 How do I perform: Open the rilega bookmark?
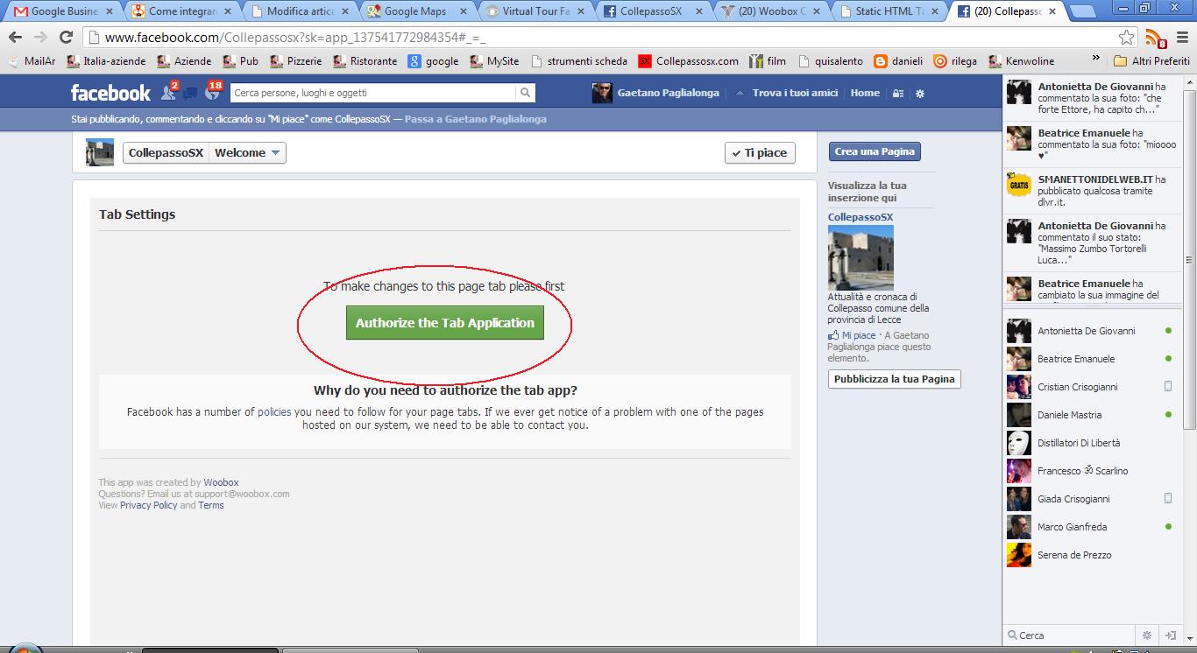click(955, 61)
